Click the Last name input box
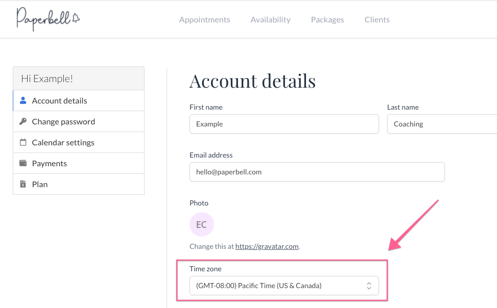This screenshot has height=308, width=497. [x=442, y=124]
